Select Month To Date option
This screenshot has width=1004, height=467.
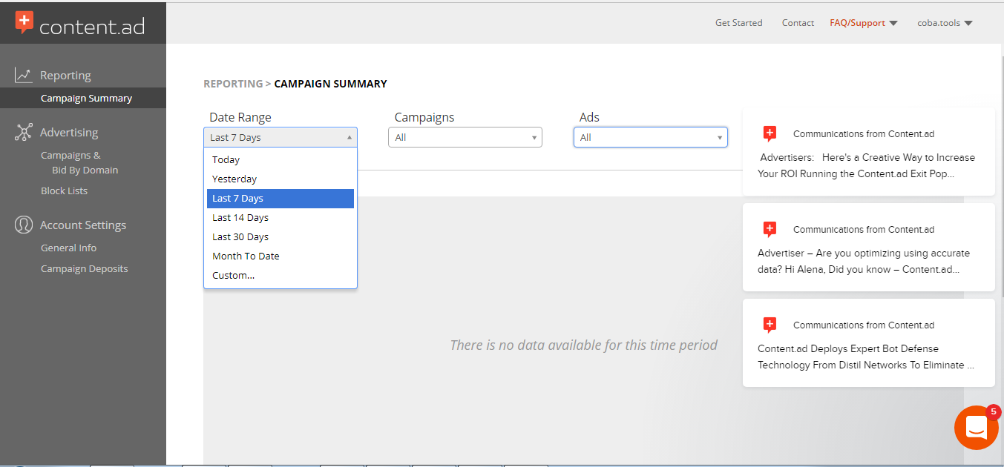tap(246, 256)
